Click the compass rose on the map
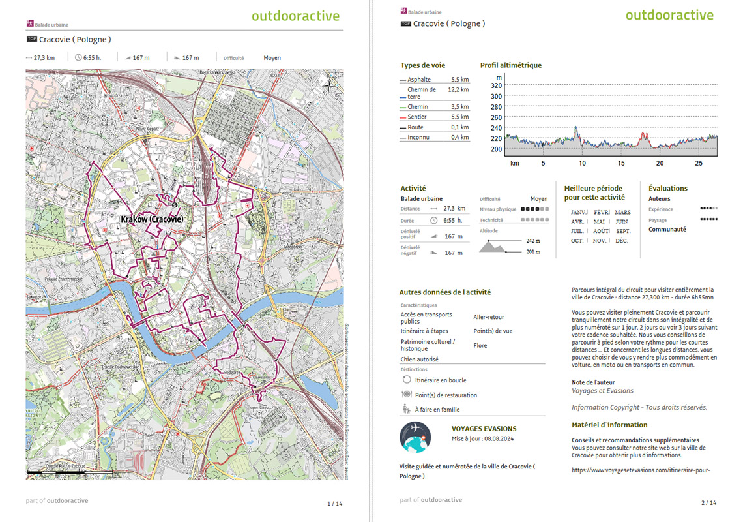Image resolution: width=743 pixels, height=522 pixels. [329, 85]
